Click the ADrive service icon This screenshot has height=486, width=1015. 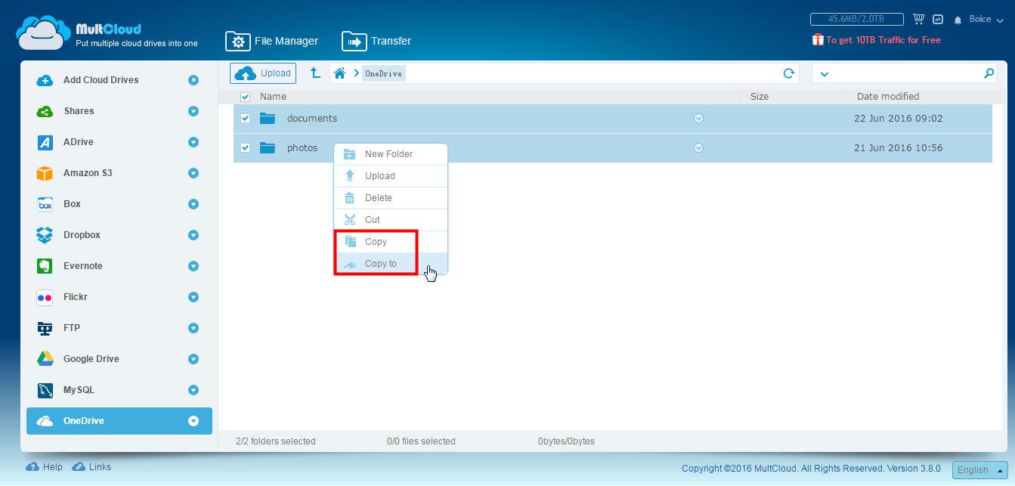coord(45,142)
